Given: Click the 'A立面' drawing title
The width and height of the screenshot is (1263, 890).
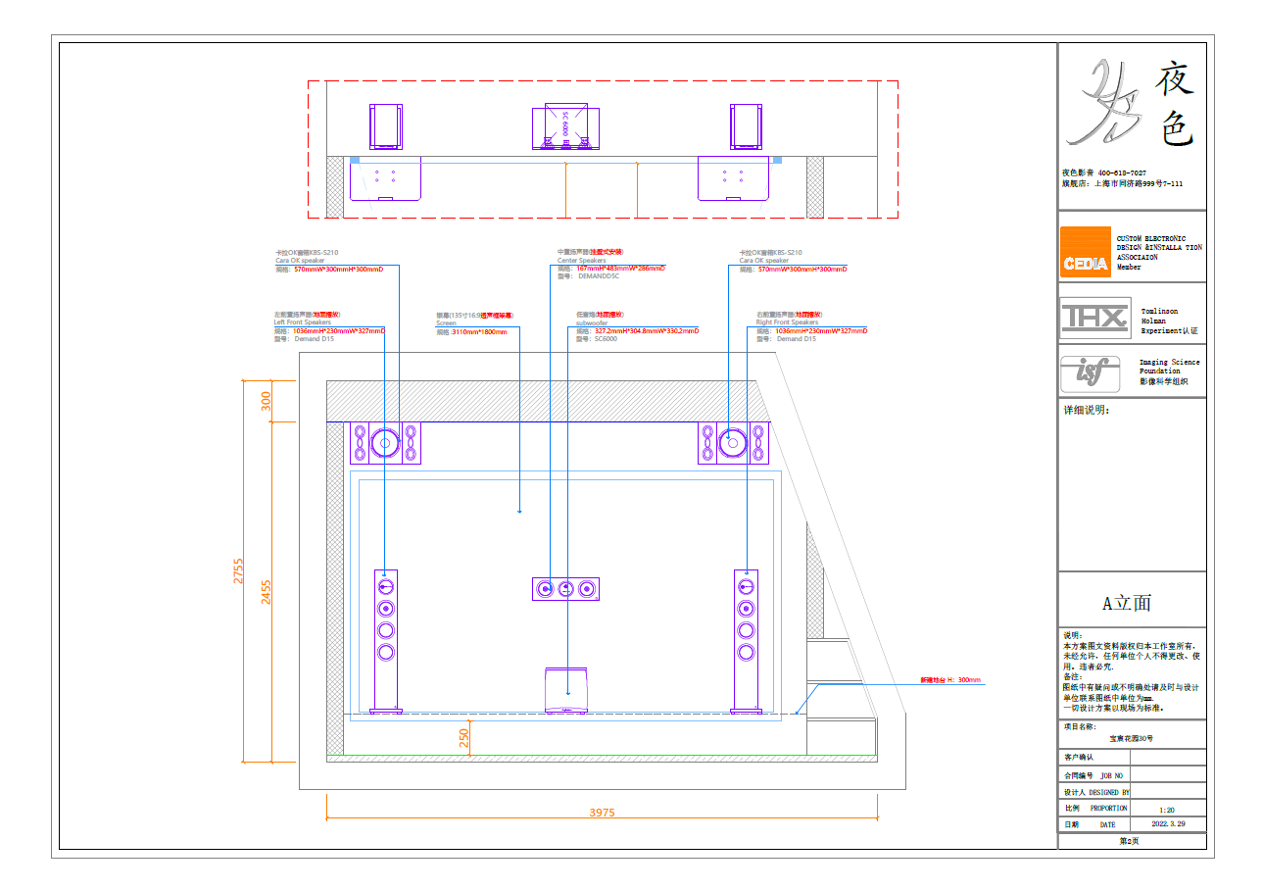Looking at the screenshot, I should pos(1127,603).
